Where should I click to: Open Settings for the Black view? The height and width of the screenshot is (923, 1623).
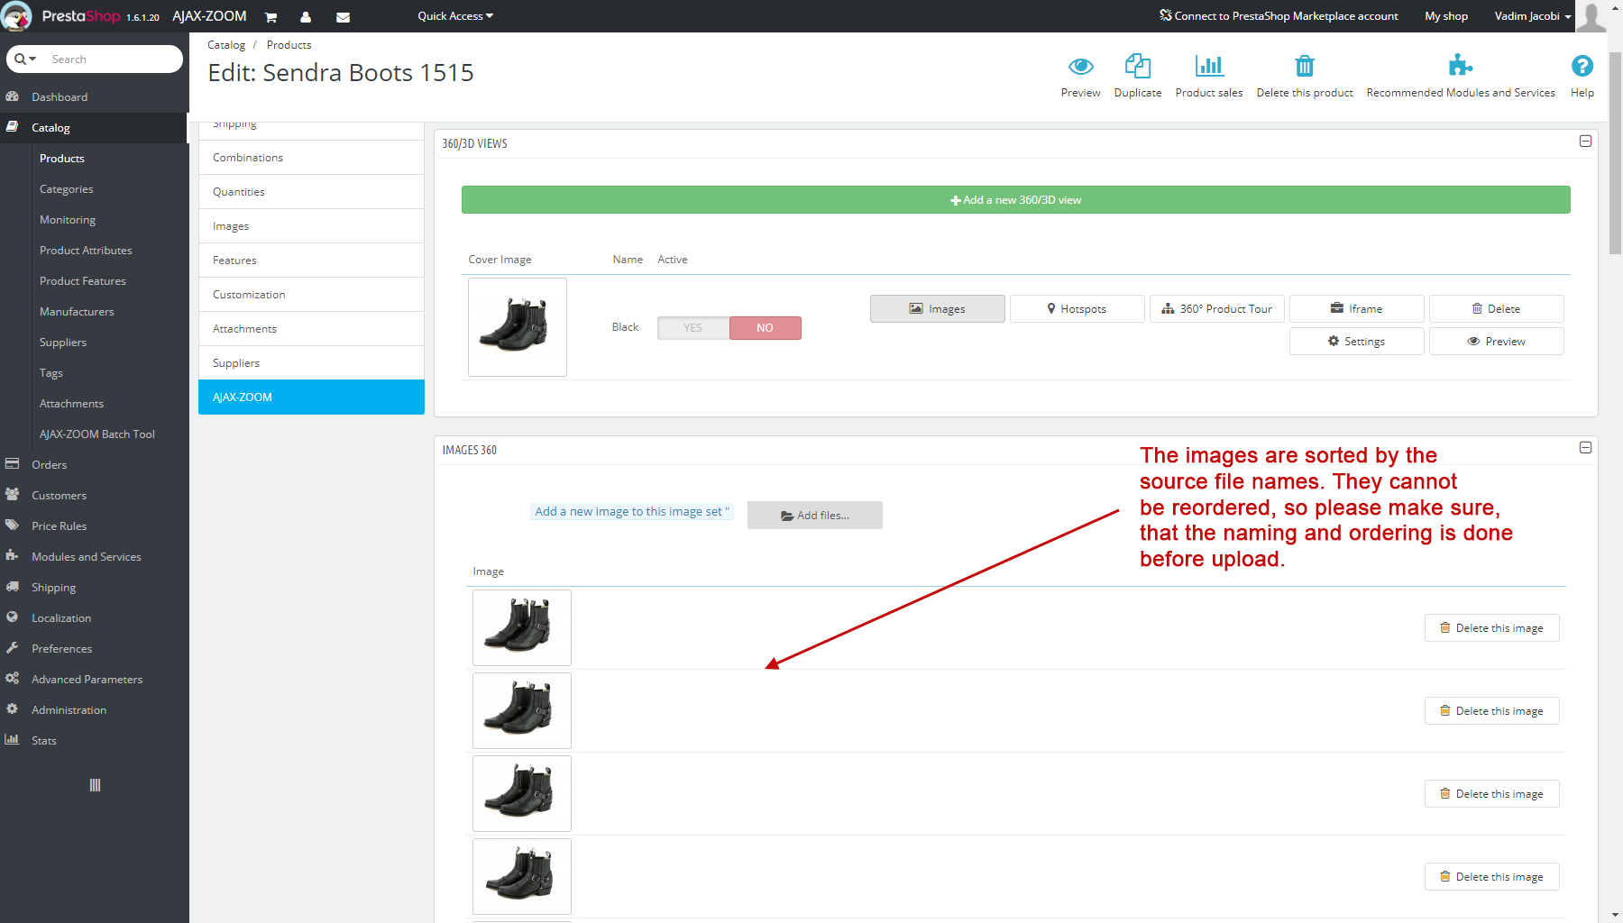tap(1356, 341)
